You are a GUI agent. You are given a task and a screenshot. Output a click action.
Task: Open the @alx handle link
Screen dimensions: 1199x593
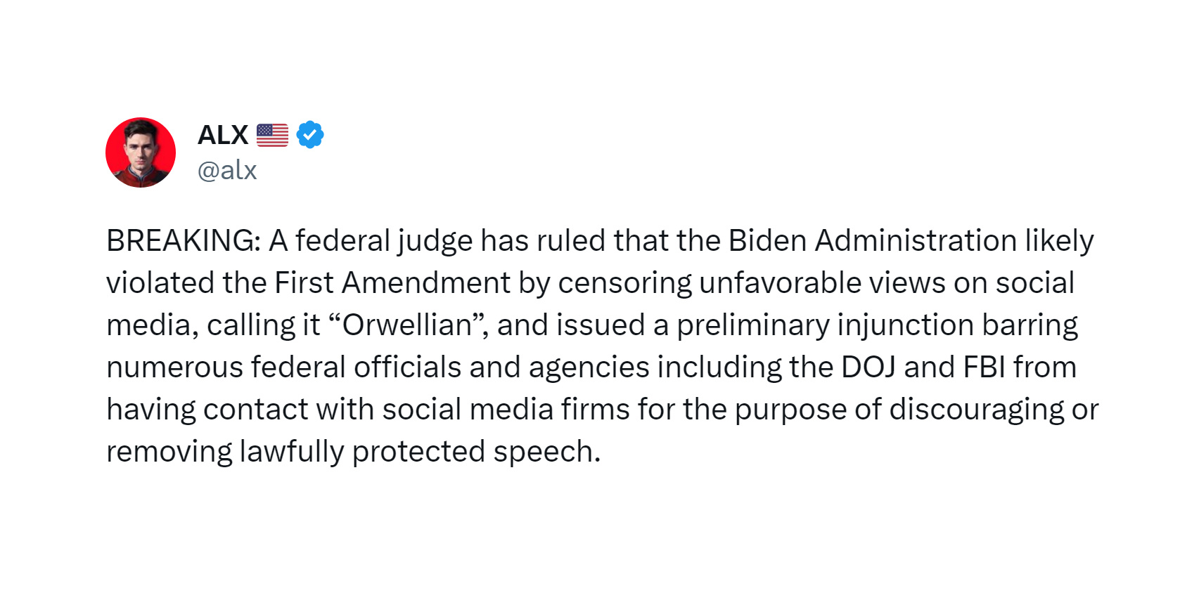[x=227, y=170]
